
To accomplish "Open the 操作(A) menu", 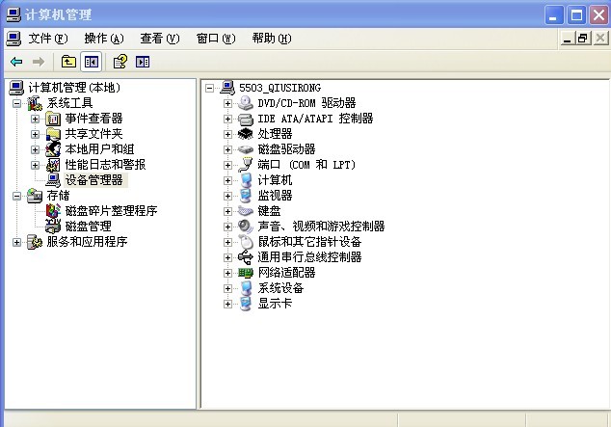I will pos(104,39).
